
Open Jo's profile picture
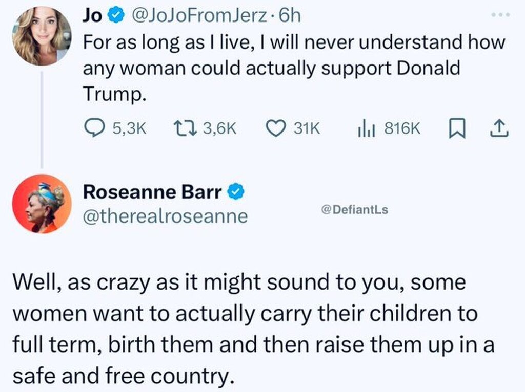click(x=42, y=37)
